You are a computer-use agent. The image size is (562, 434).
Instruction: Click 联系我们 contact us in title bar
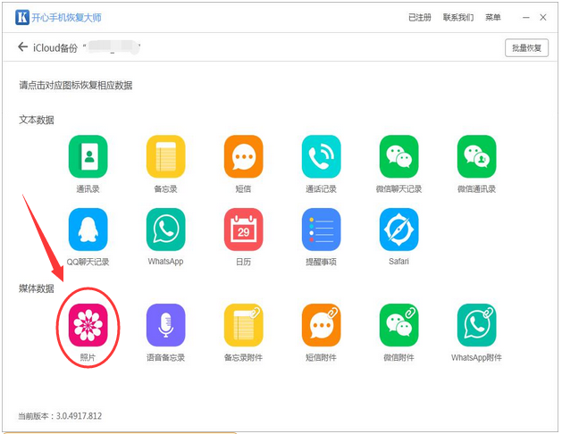458,17
